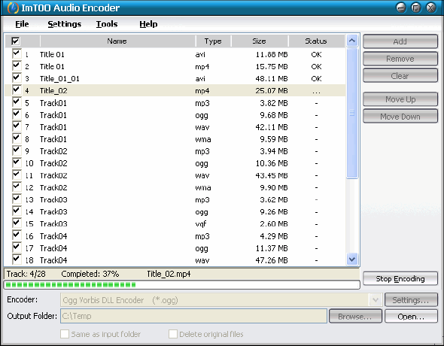Click the encoding progress bar

(x=182, y=284)
